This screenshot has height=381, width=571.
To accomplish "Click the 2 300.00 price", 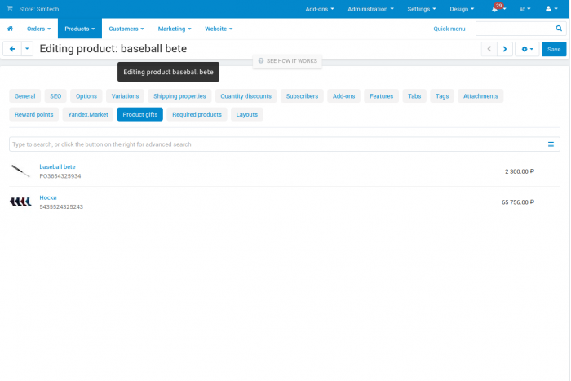I will 520,171.
